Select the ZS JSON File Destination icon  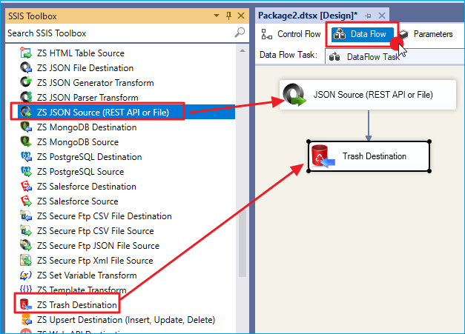26,68
